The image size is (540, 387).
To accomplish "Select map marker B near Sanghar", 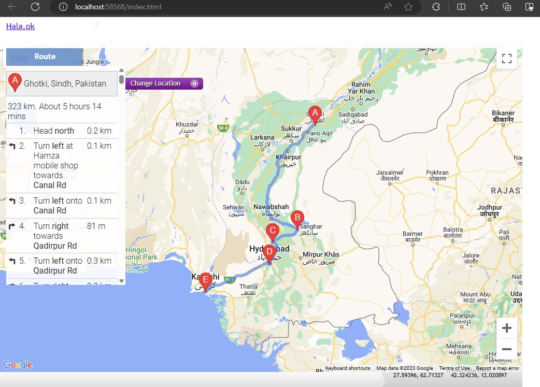I will pyautogui.click(x=297, y=220).
